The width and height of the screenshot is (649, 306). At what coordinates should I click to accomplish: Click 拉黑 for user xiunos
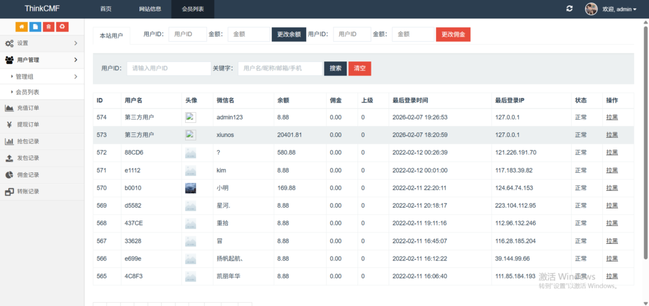tap(612, 135)
